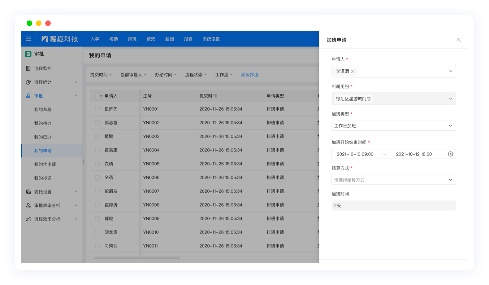This screenshot has width=489, height=285.
Task: Open the 报表 top menu
Action: (x=188, y=39)
